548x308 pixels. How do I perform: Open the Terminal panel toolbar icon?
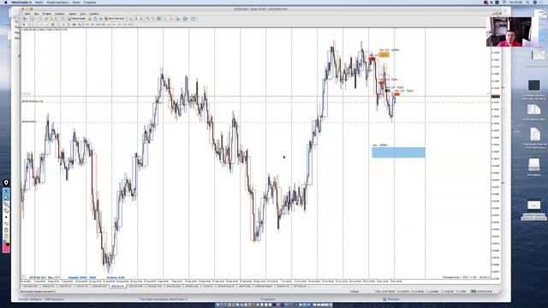click(57, 19)
